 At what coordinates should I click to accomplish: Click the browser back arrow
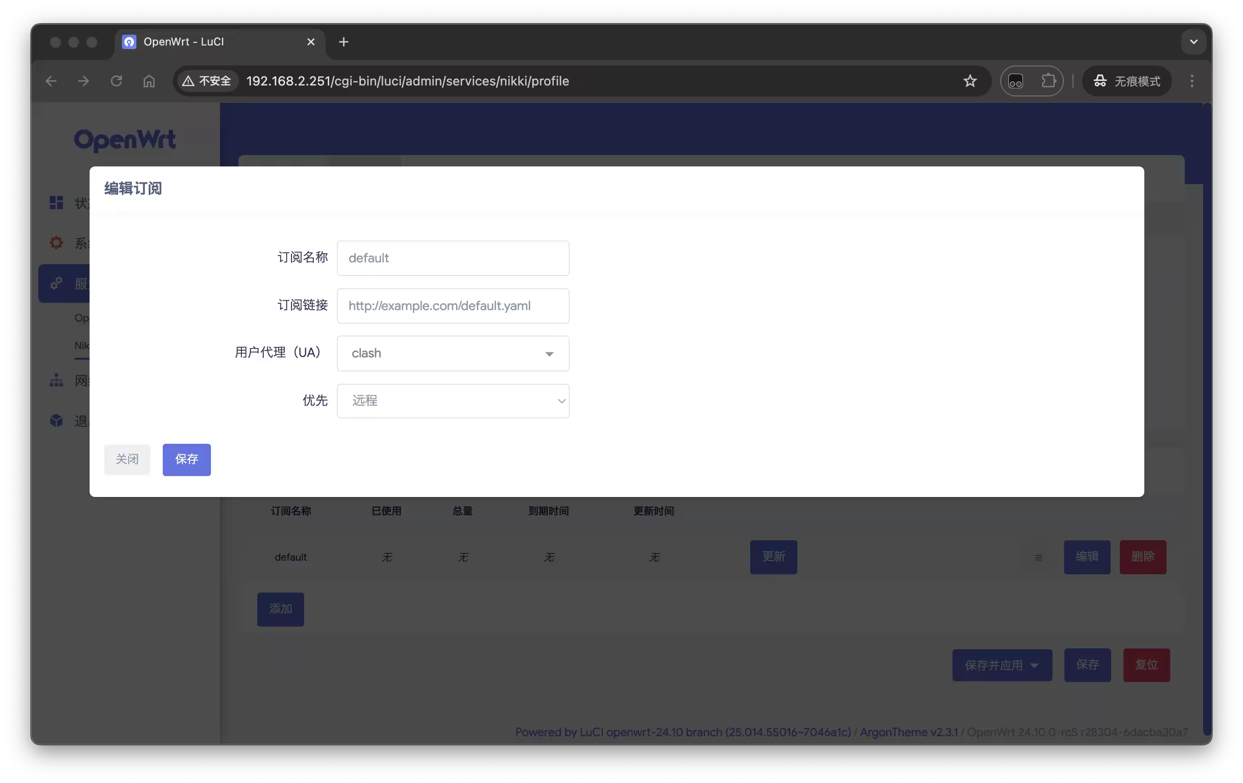click(x=50, y=81)
